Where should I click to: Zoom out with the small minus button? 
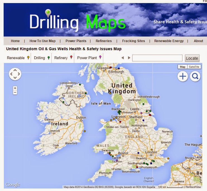tap(15, 93)
